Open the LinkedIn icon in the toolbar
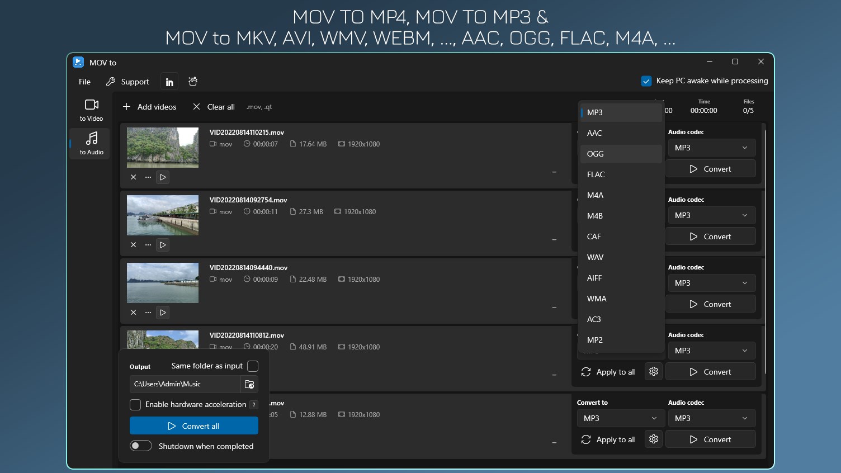This screenshot has width=841, height=473. pos(169,81)
